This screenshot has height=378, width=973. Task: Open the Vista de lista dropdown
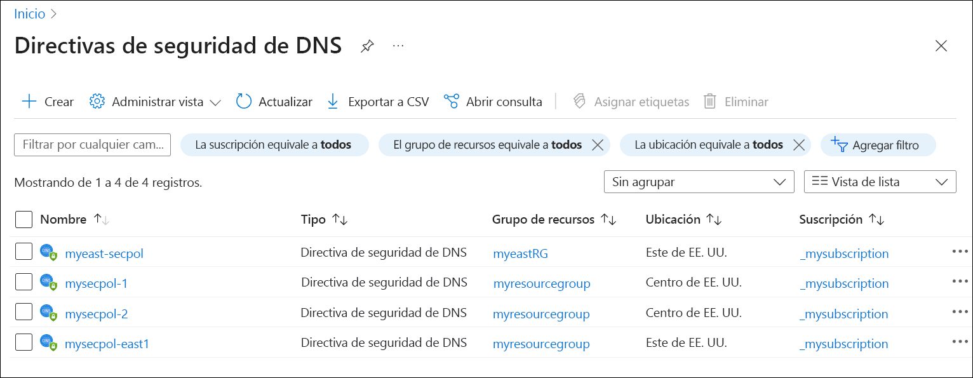point(880,182)
